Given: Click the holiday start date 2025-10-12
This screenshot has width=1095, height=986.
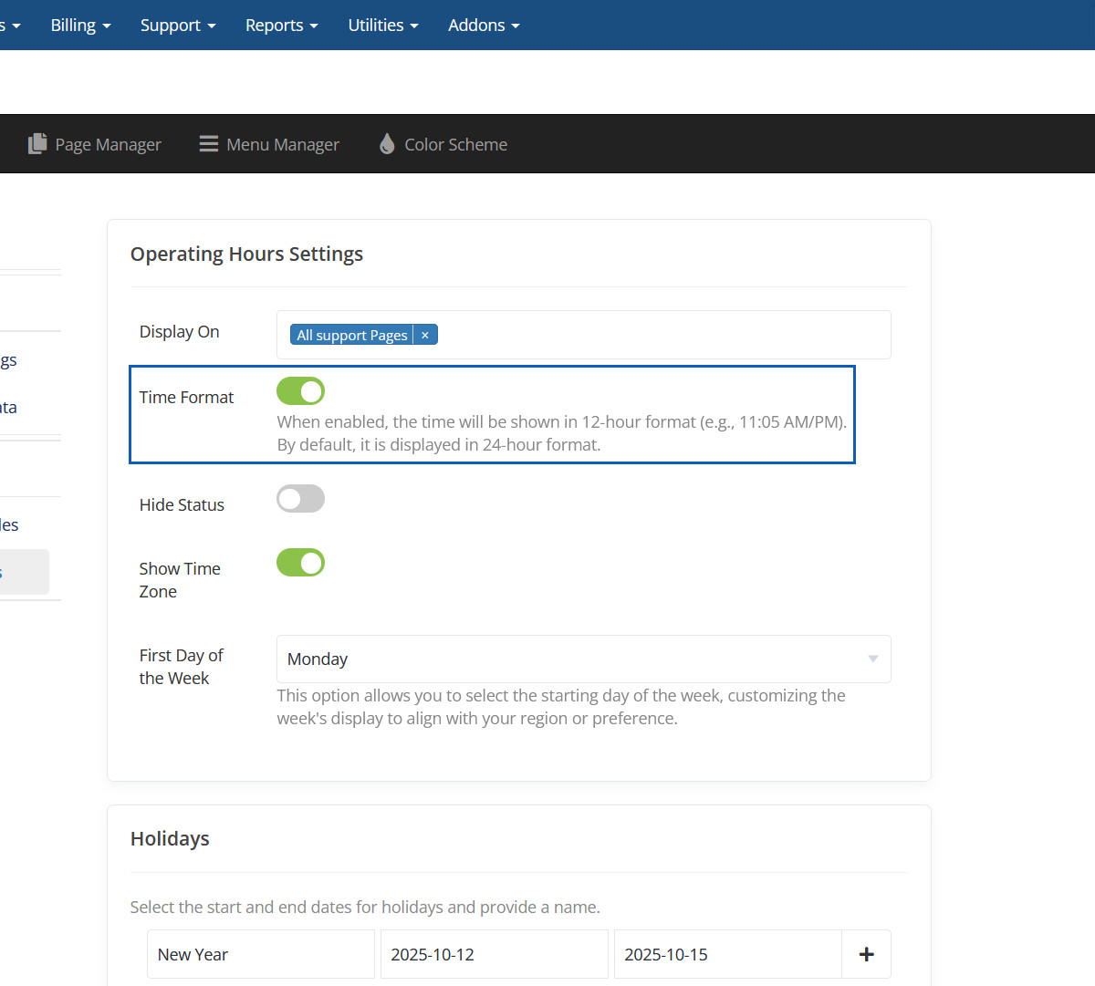Looking at the screenshot, I should click(494, 954).
